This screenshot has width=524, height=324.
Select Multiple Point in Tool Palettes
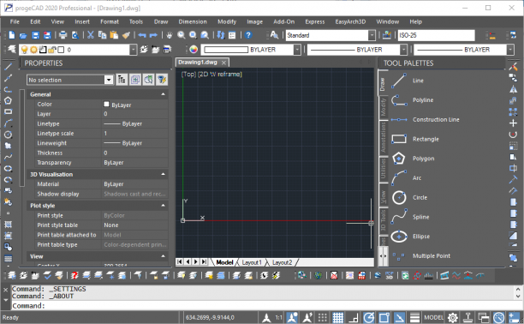click(x=399, y=256)
